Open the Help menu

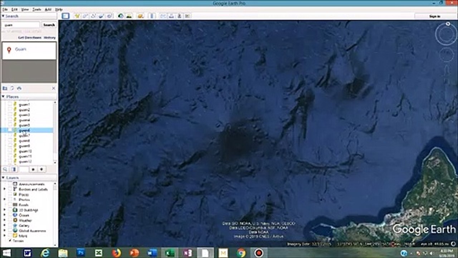pos(59,9)
